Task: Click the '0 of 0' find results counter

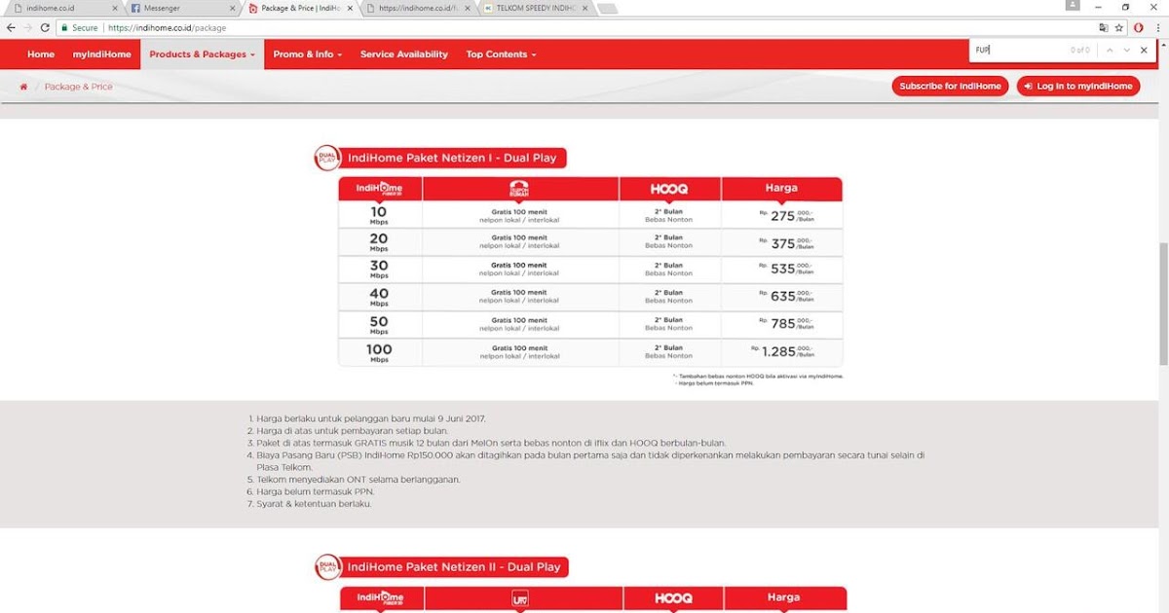Action: (1079, 50)
